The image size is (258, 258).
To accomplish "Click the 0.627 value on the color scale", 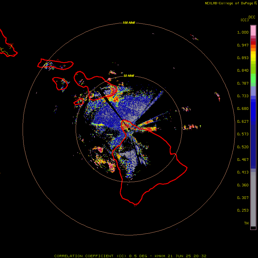I will click(x=243, y=122).
